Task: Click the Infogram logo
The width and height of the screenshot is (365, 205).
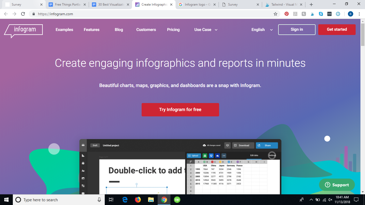Action: point(23,31)
